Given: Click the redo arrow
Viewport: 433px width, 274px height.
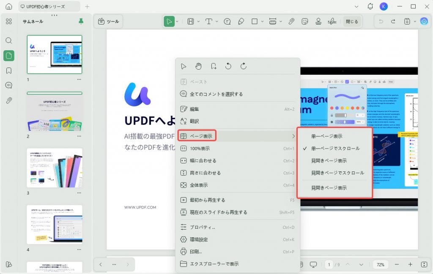Looking at the screenshot, I should click(x=393, y=22).
